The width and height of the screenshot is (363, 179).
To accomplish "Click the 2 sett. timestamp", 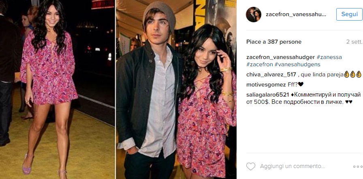I will pos(354,42).
